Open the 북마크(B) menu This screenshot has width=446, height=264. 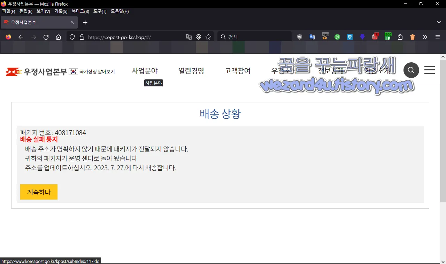[80, 11]
